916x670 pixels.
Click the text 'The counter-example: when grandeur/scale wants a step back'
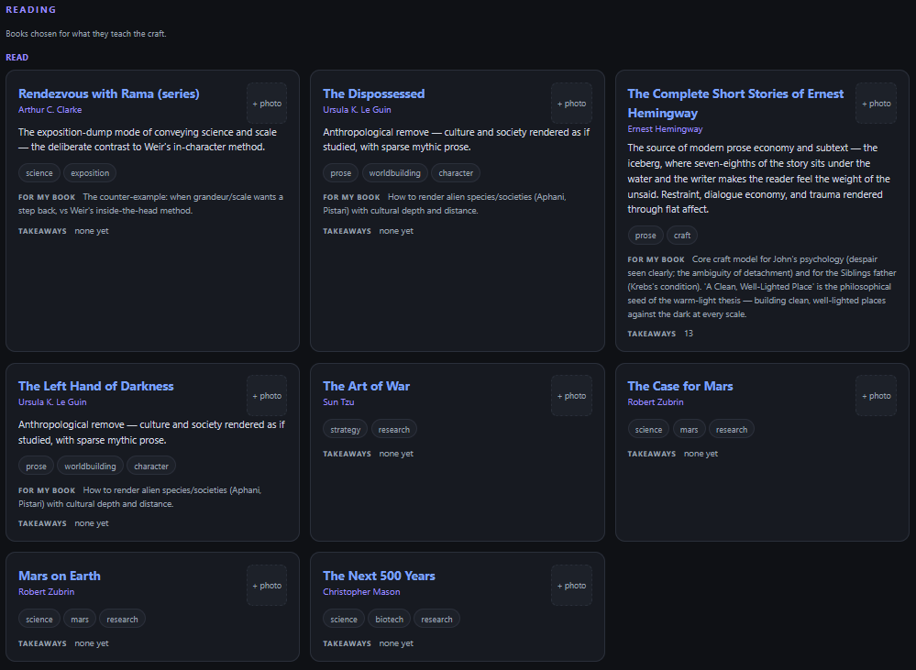[x=150, y=203]
